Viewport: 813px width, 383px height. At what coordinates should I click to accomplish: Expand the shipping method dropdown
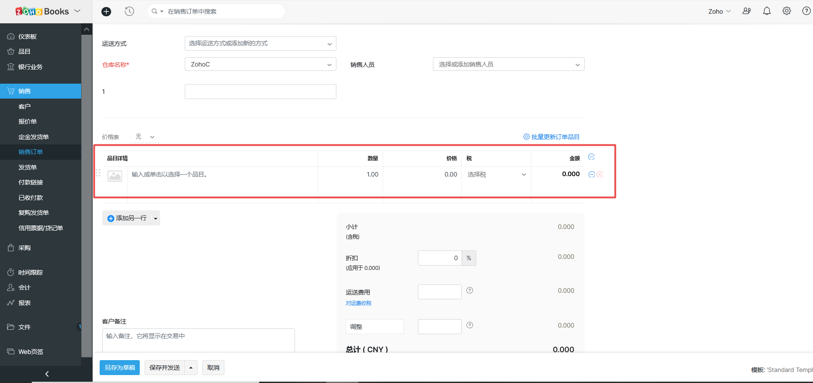tap(260, 44)
